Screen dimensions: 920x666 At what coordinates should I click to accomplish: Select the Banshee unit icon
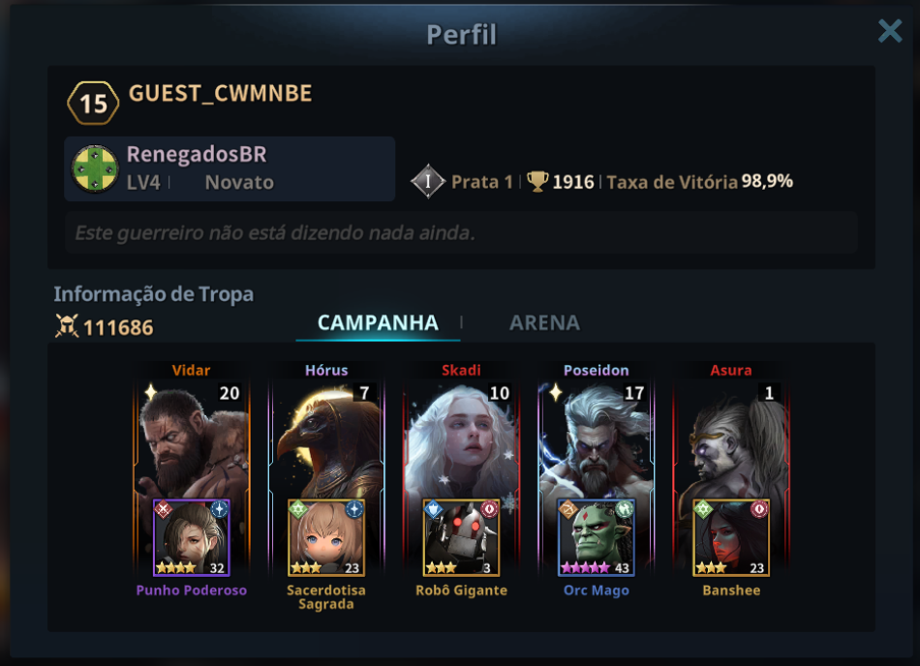click(731, 537)
